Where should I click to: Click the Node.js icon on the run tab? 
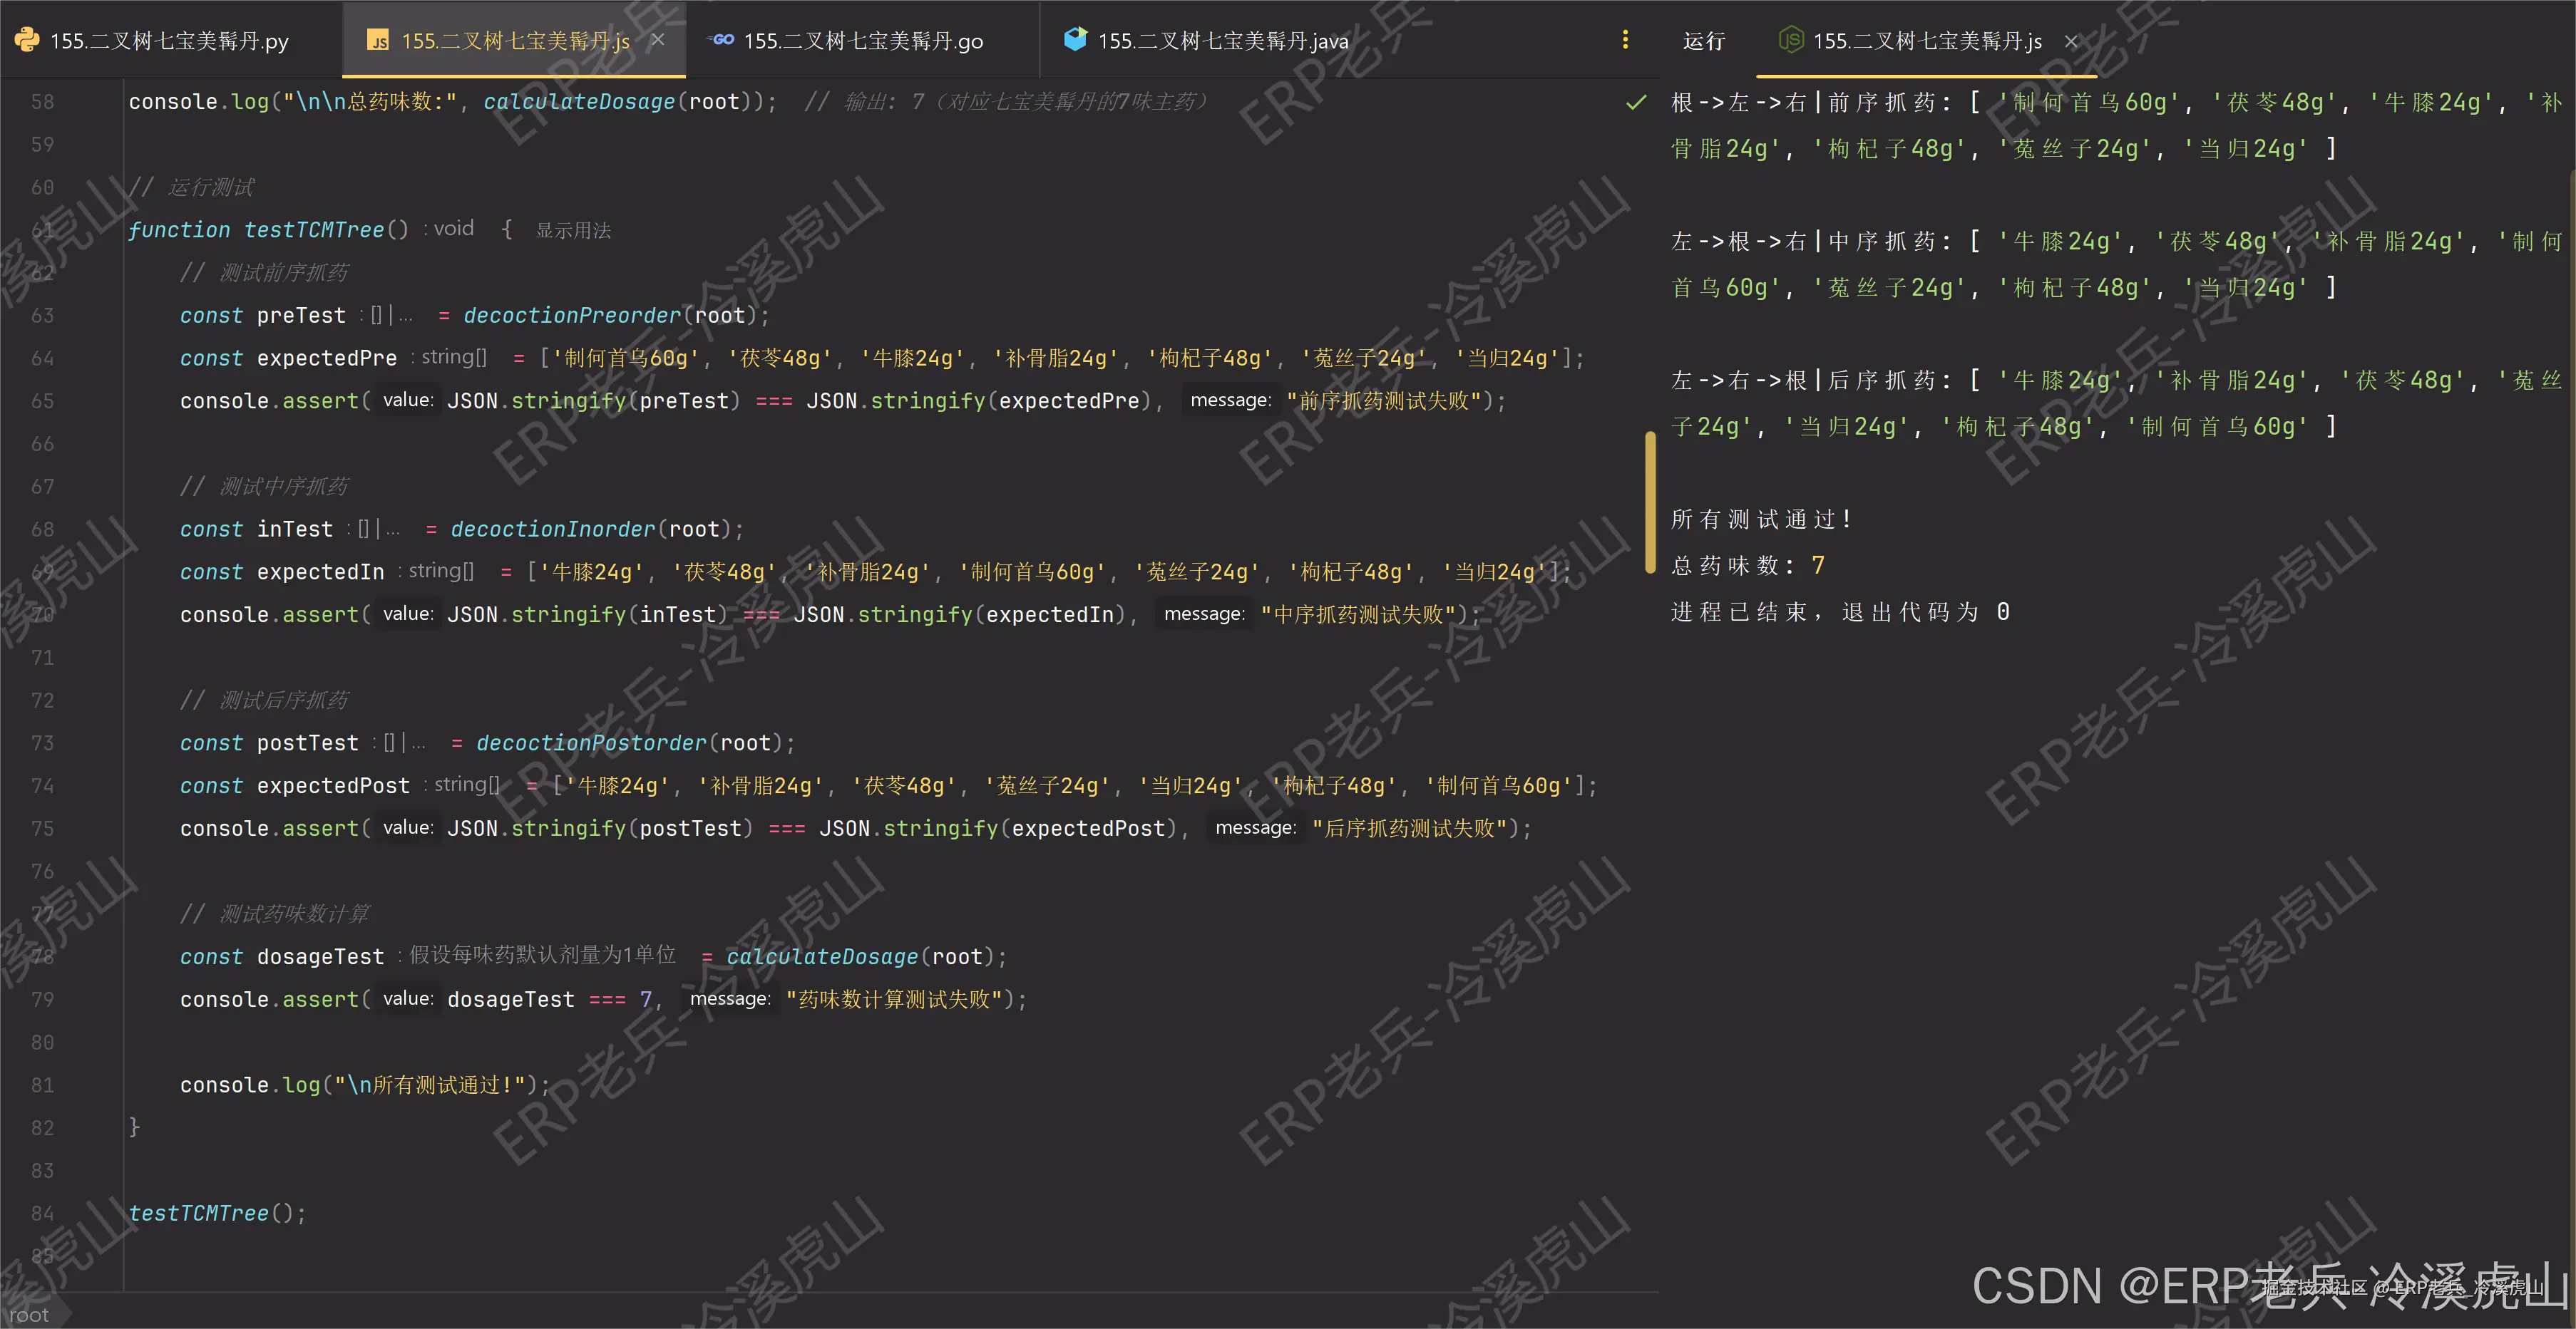tap(1790, 40)
